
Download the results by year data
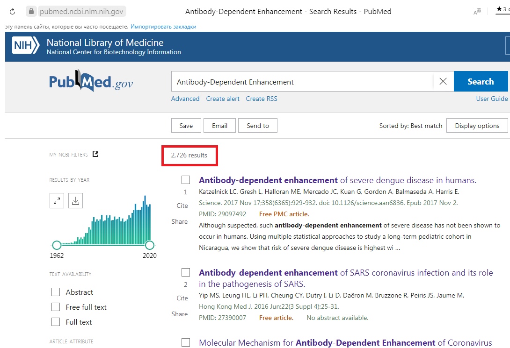click(x=75, y=201)
